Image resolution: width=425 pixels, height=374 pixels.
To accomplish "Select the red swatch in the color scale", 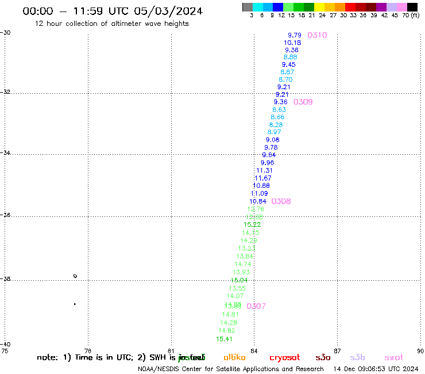I will point(350,7).
